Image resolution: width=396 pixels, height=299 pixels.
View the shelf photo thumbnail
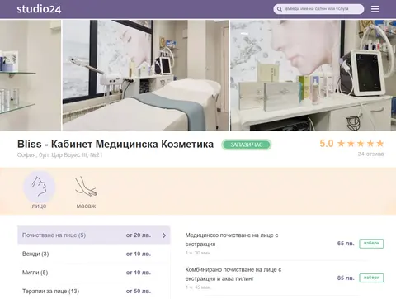point(31,75)
